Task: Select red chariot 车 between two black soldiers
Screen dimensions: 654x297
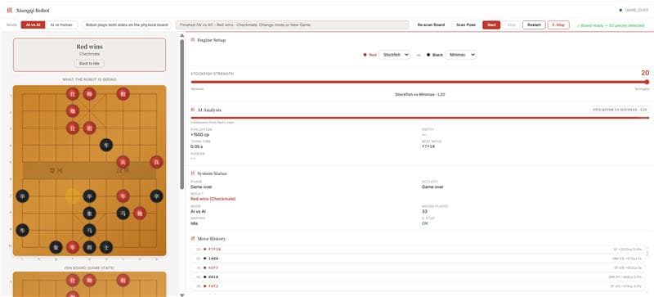Action: [x=123, y=196]
